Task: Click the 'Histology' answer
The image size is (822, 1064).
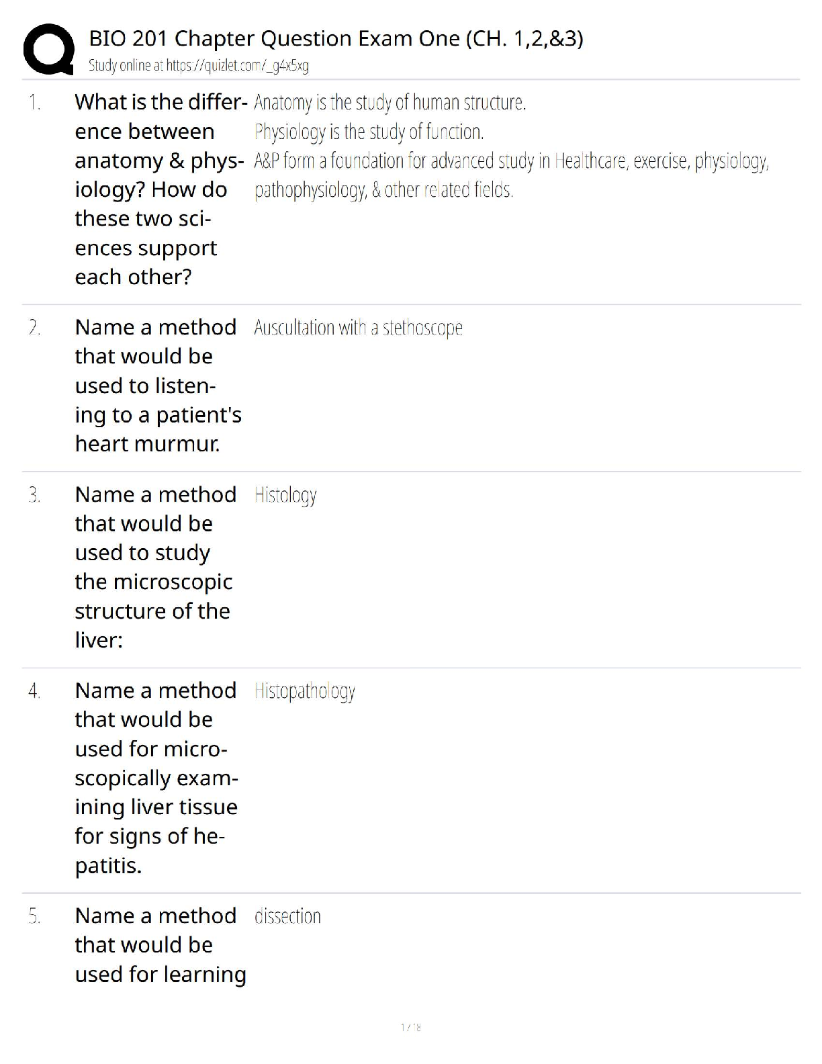Action: pos(285,496)
